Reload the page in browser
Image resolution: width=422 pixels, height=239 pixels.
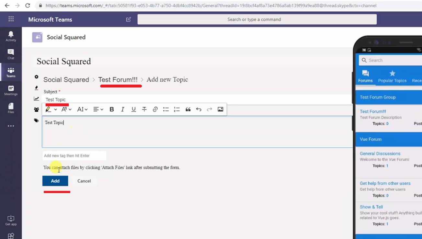pyautogui.click(x=28, y=6)
